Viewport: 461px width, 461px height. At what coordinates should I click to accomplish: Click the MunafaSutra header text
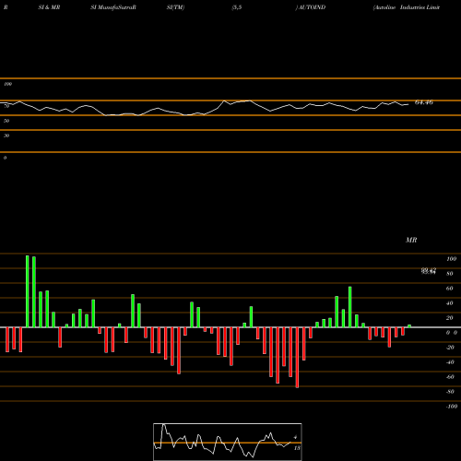click(x=113, y=7)
